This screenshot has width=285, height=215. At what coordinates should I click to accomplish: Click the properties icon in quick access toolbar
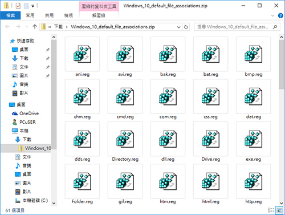tap(18, 6)
